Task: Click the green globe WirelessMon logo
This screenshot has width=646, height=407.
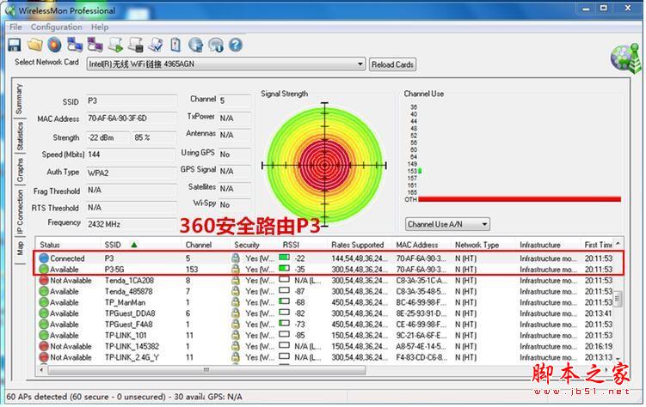Action: click(x=625, y=58)
